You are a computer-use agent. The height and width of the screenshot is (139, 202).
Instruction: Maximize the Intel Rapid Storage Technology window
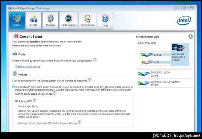(184, 8)
